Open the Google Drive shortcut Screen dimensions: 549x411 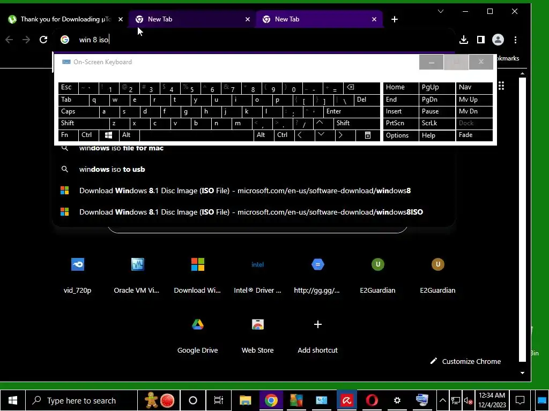point(197,335)
